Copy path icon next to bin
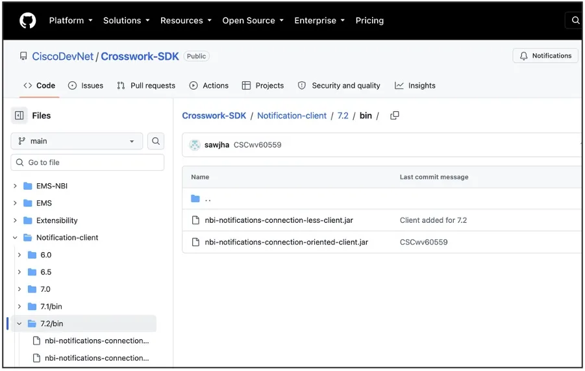The width and height of the screenshot is (585, 371). point(394,116)
